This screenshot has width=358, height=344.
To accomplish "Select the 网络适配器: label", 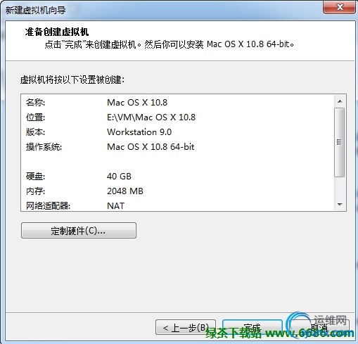I will (48, 206).
